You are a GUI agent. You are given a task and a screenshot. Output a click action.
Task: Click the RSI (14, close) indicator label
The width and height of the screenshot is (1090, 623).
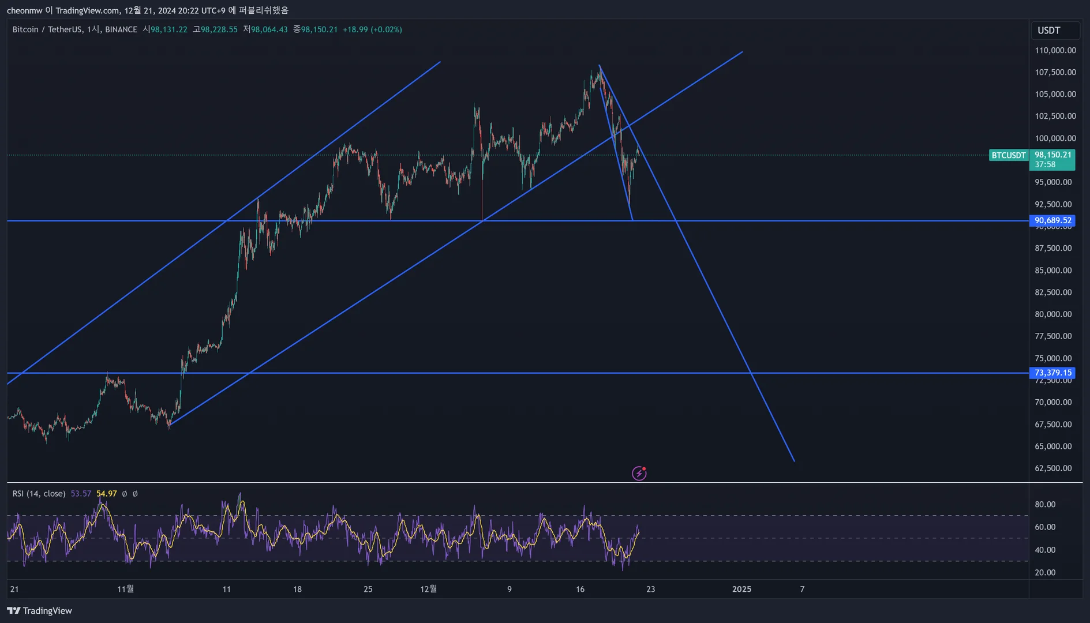[x=39, y=494]
